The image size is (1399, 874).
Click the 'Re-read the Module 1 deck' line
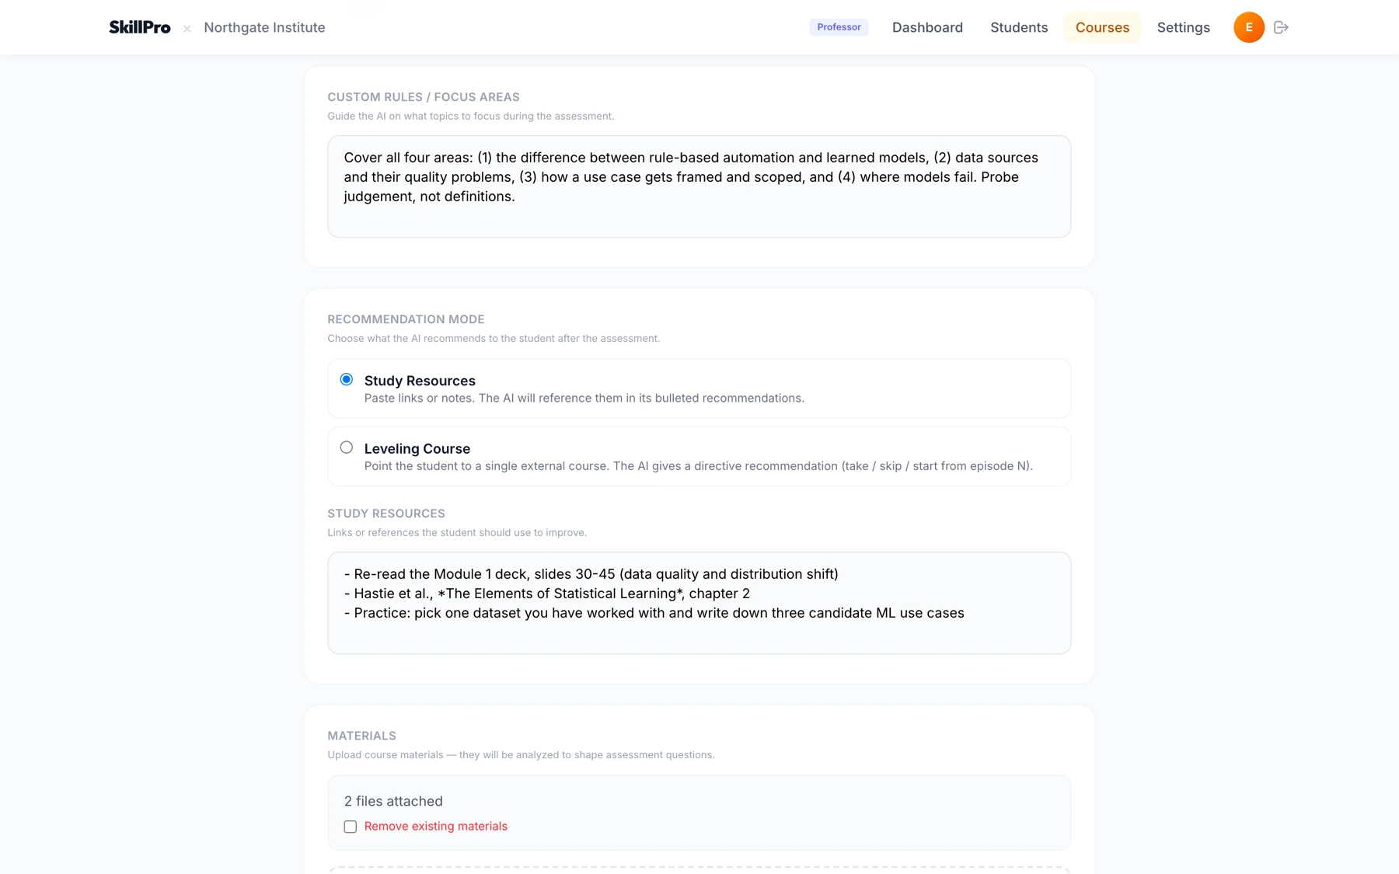591,574
